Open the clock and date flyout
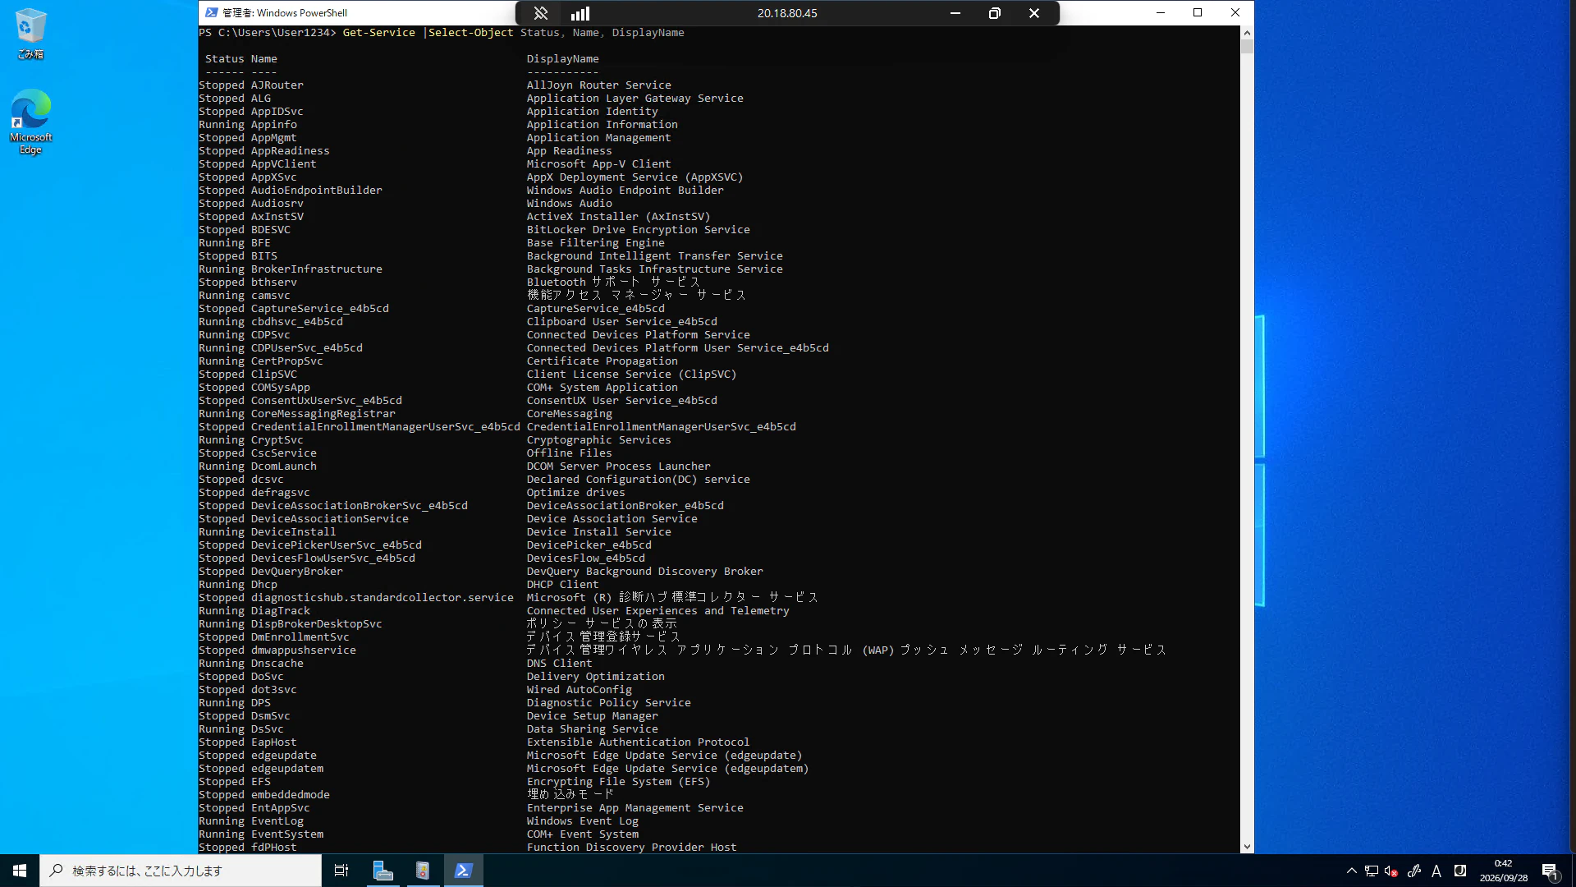This screenshot has width=1576, height=887. (x=1504, y=871)
